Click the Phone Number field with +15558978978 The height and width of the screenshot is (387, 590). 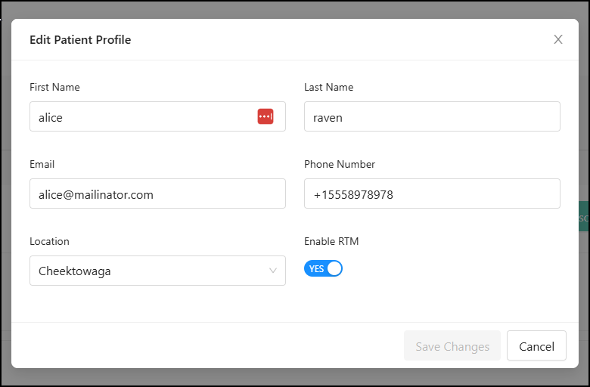pos(432,194)
